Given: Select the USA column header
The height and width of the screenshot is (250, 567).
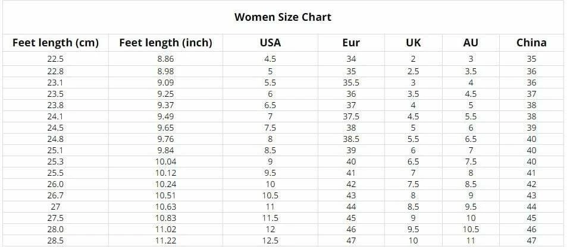Looking at the screenshot, I should tap(270, 43).
